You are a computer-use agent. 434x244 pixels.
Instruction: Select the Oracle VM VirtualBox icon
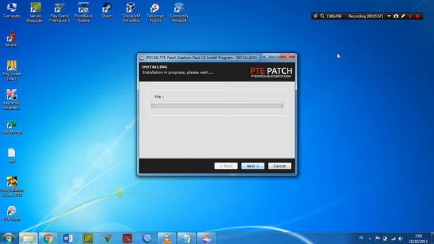[131, 12]
